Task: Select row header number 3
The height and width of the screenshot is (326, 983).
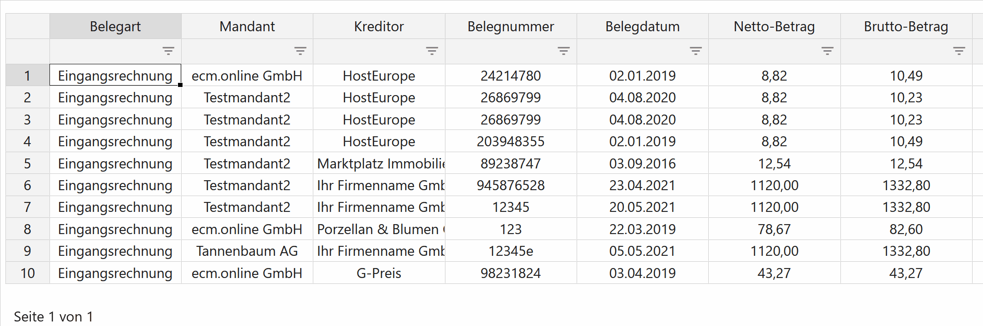Action: point(28,119)
